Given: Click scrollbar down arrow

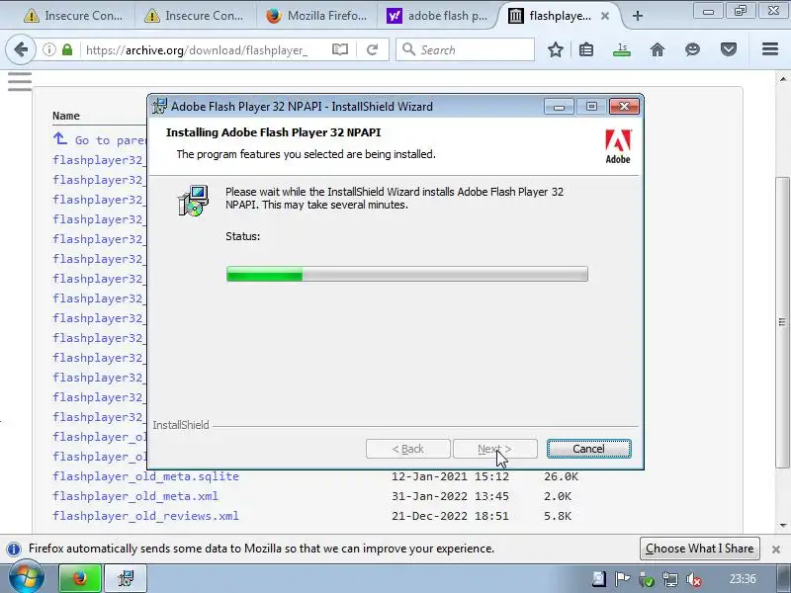Looking at the screenshot, I should (x=782, y=526).
